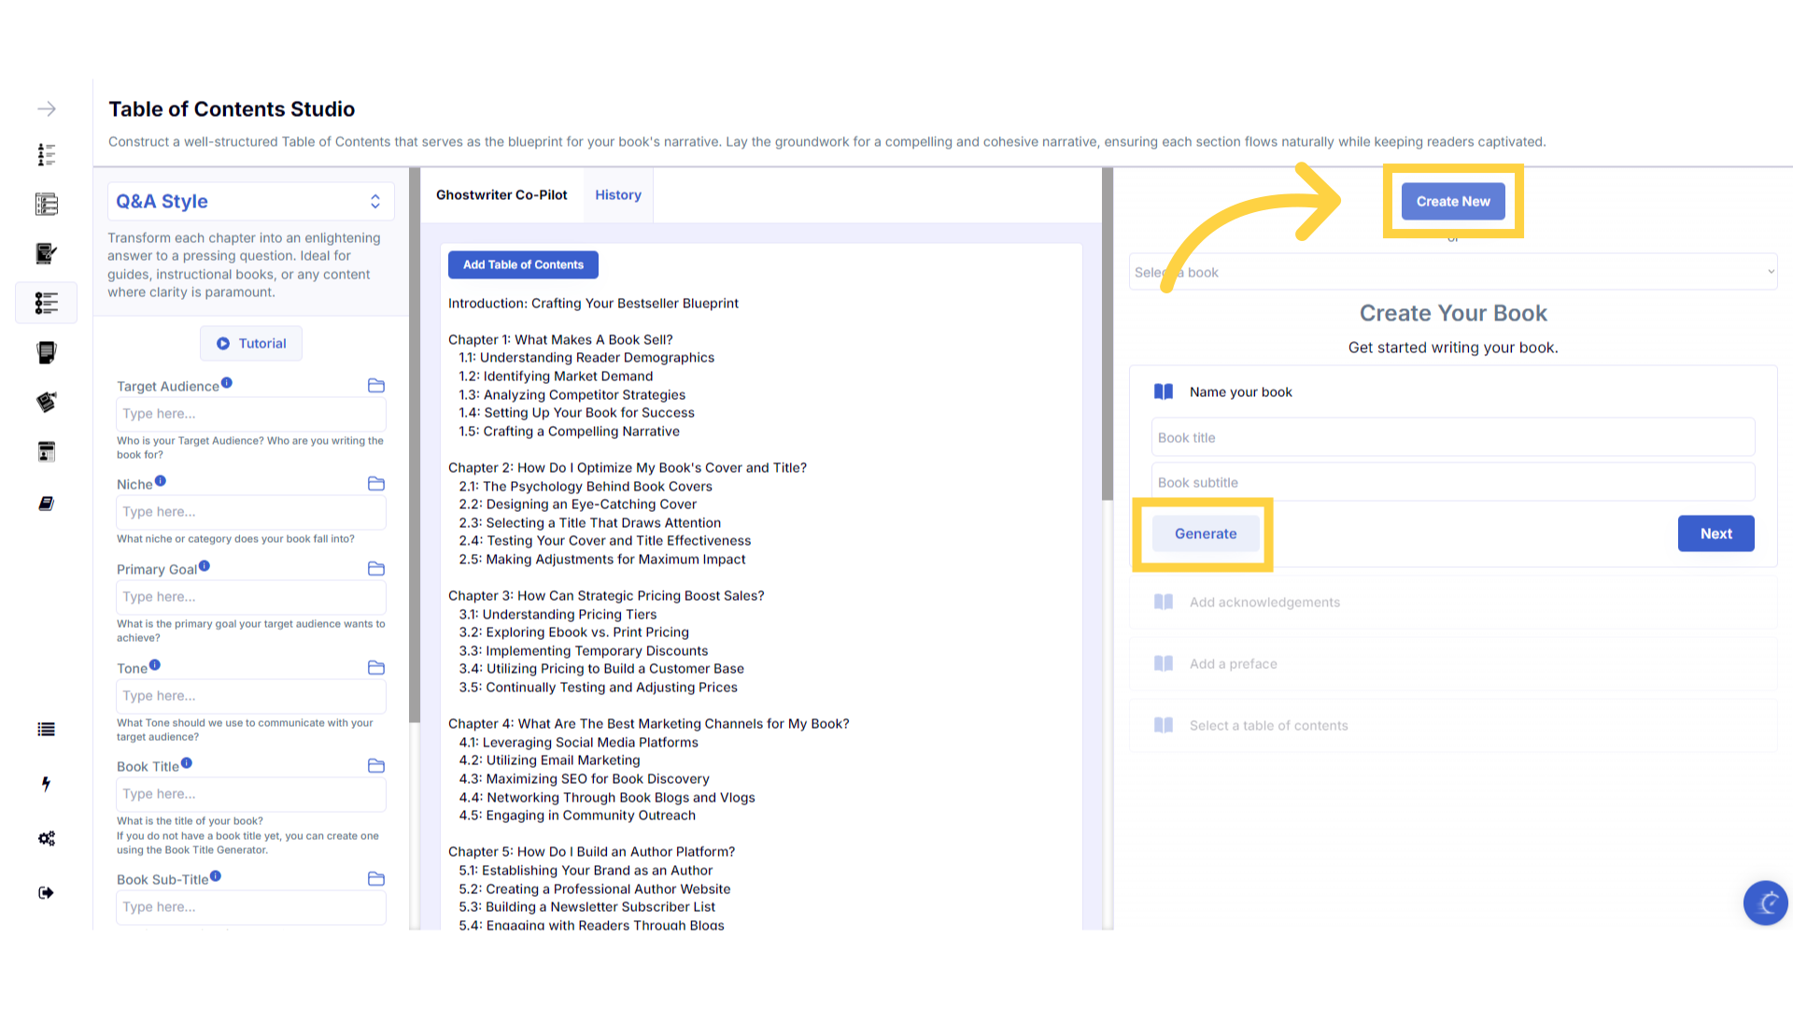Screen dimensions: 1793x1009
Task: Open folder icon next to Target Audience
Action: (x=376, y=386)
